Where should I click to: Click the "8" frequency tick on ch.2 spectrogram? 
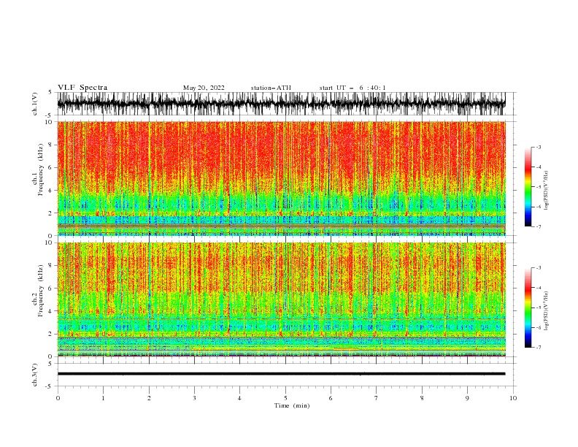point(51,266)
